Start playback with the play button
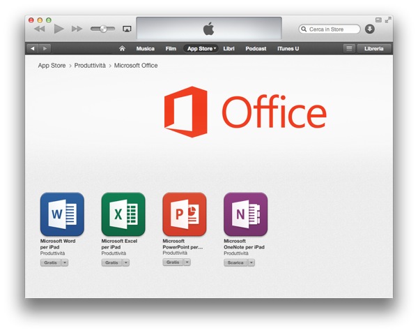This screenshot has width=418, height=333. 59,29
